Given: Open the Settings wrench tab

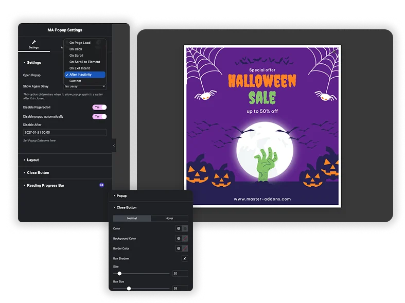Looking at the screenshot, I should pos(33,44).
